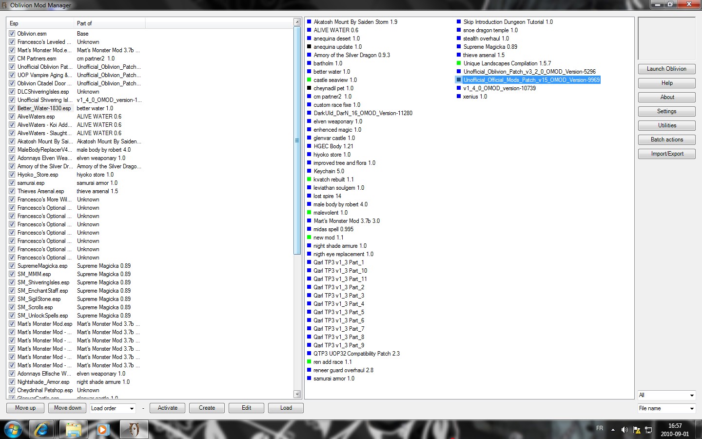Click the blue square beside Skip Introduction Dungeon Tutorial
The width and height of the screenshot is (702, 439).
[459, 22]
